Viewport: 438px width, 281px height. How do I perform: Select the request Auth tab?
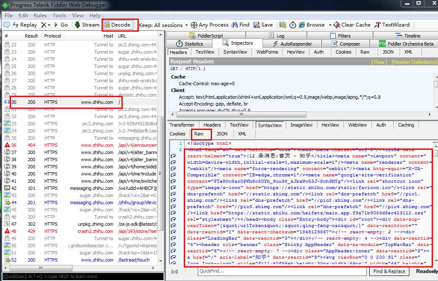click(x=318, y=52)
